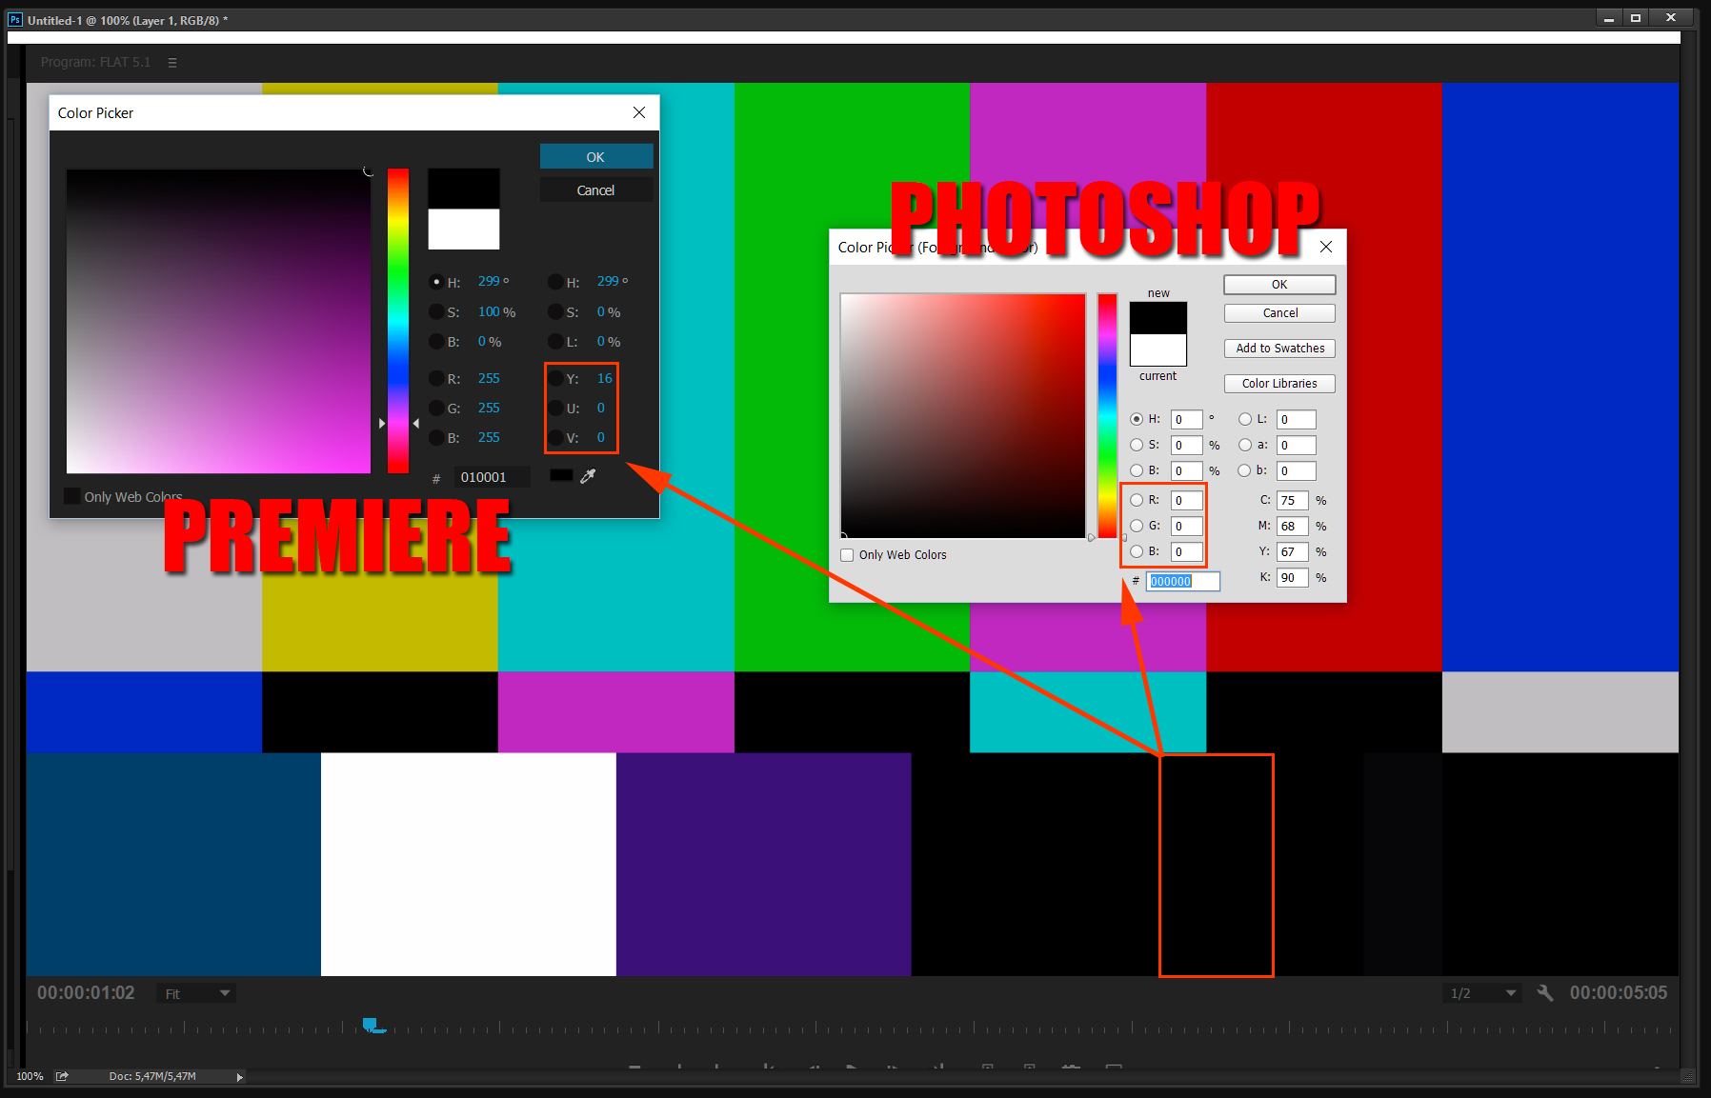Select the Y radio showing 16 in Premiere picker

[x=555, y=378]
